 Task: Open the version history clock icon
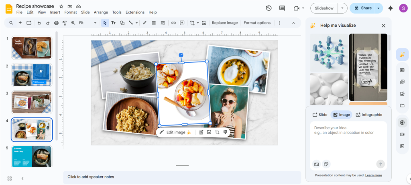click(x=269, y=8)
